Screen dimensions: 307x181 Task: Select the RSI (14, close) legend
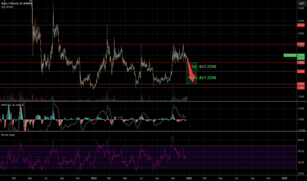pyautogui.click(x=8, y=135)
